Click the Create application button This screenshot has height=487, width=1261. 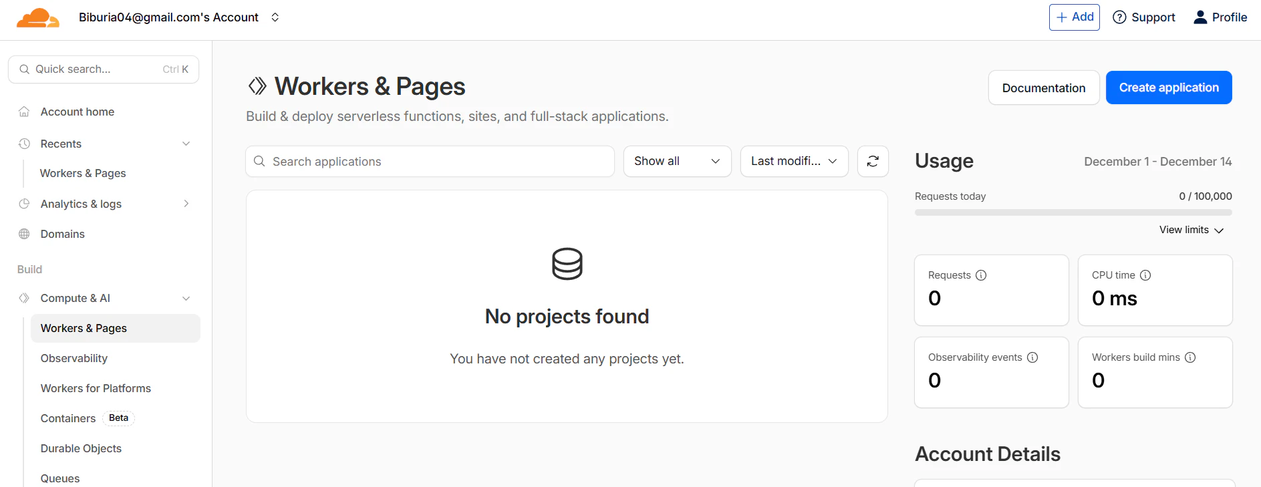[1169, 88]
